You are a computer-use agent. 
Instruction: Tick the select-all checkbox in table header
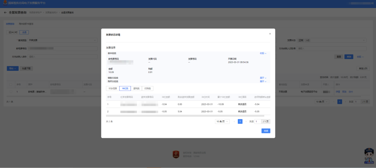pyautogui.click(x=11, y=84)
